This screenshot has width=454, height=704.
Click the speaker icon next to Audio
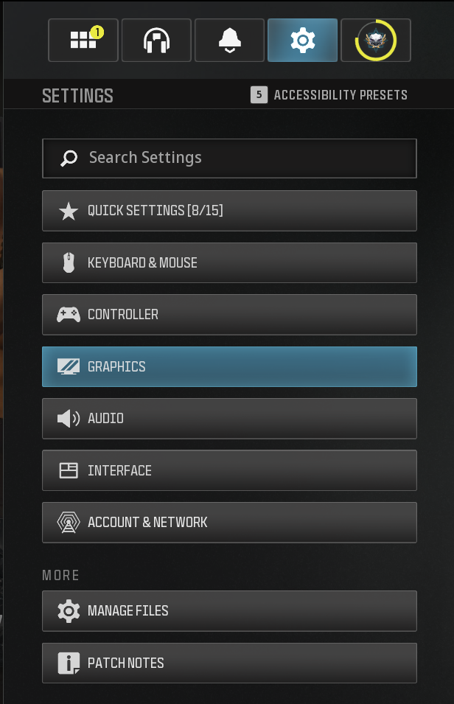69,419
